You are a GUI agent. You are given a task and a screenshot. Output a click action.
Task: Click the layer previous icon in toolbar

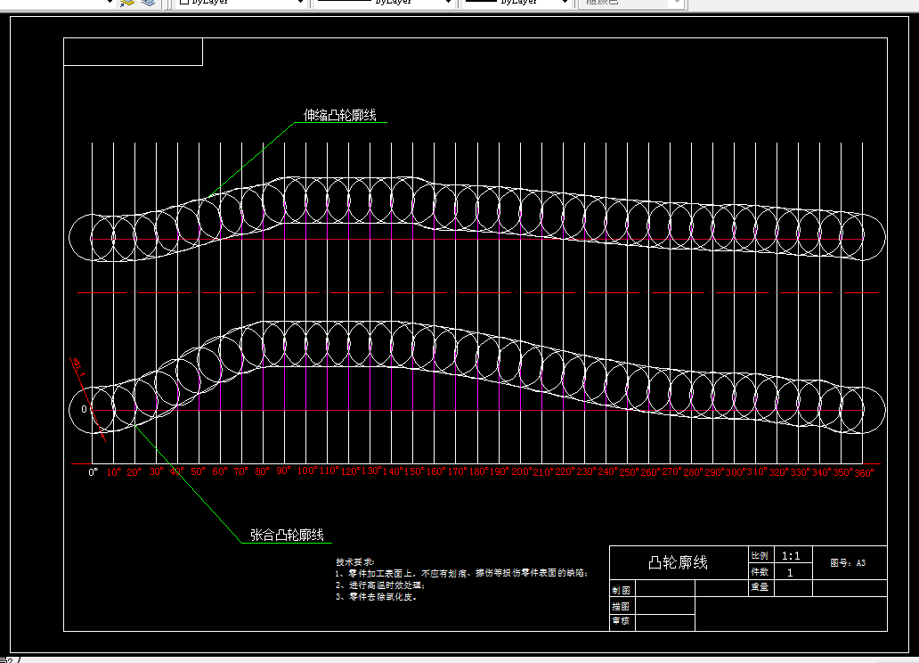pos(126,3)
